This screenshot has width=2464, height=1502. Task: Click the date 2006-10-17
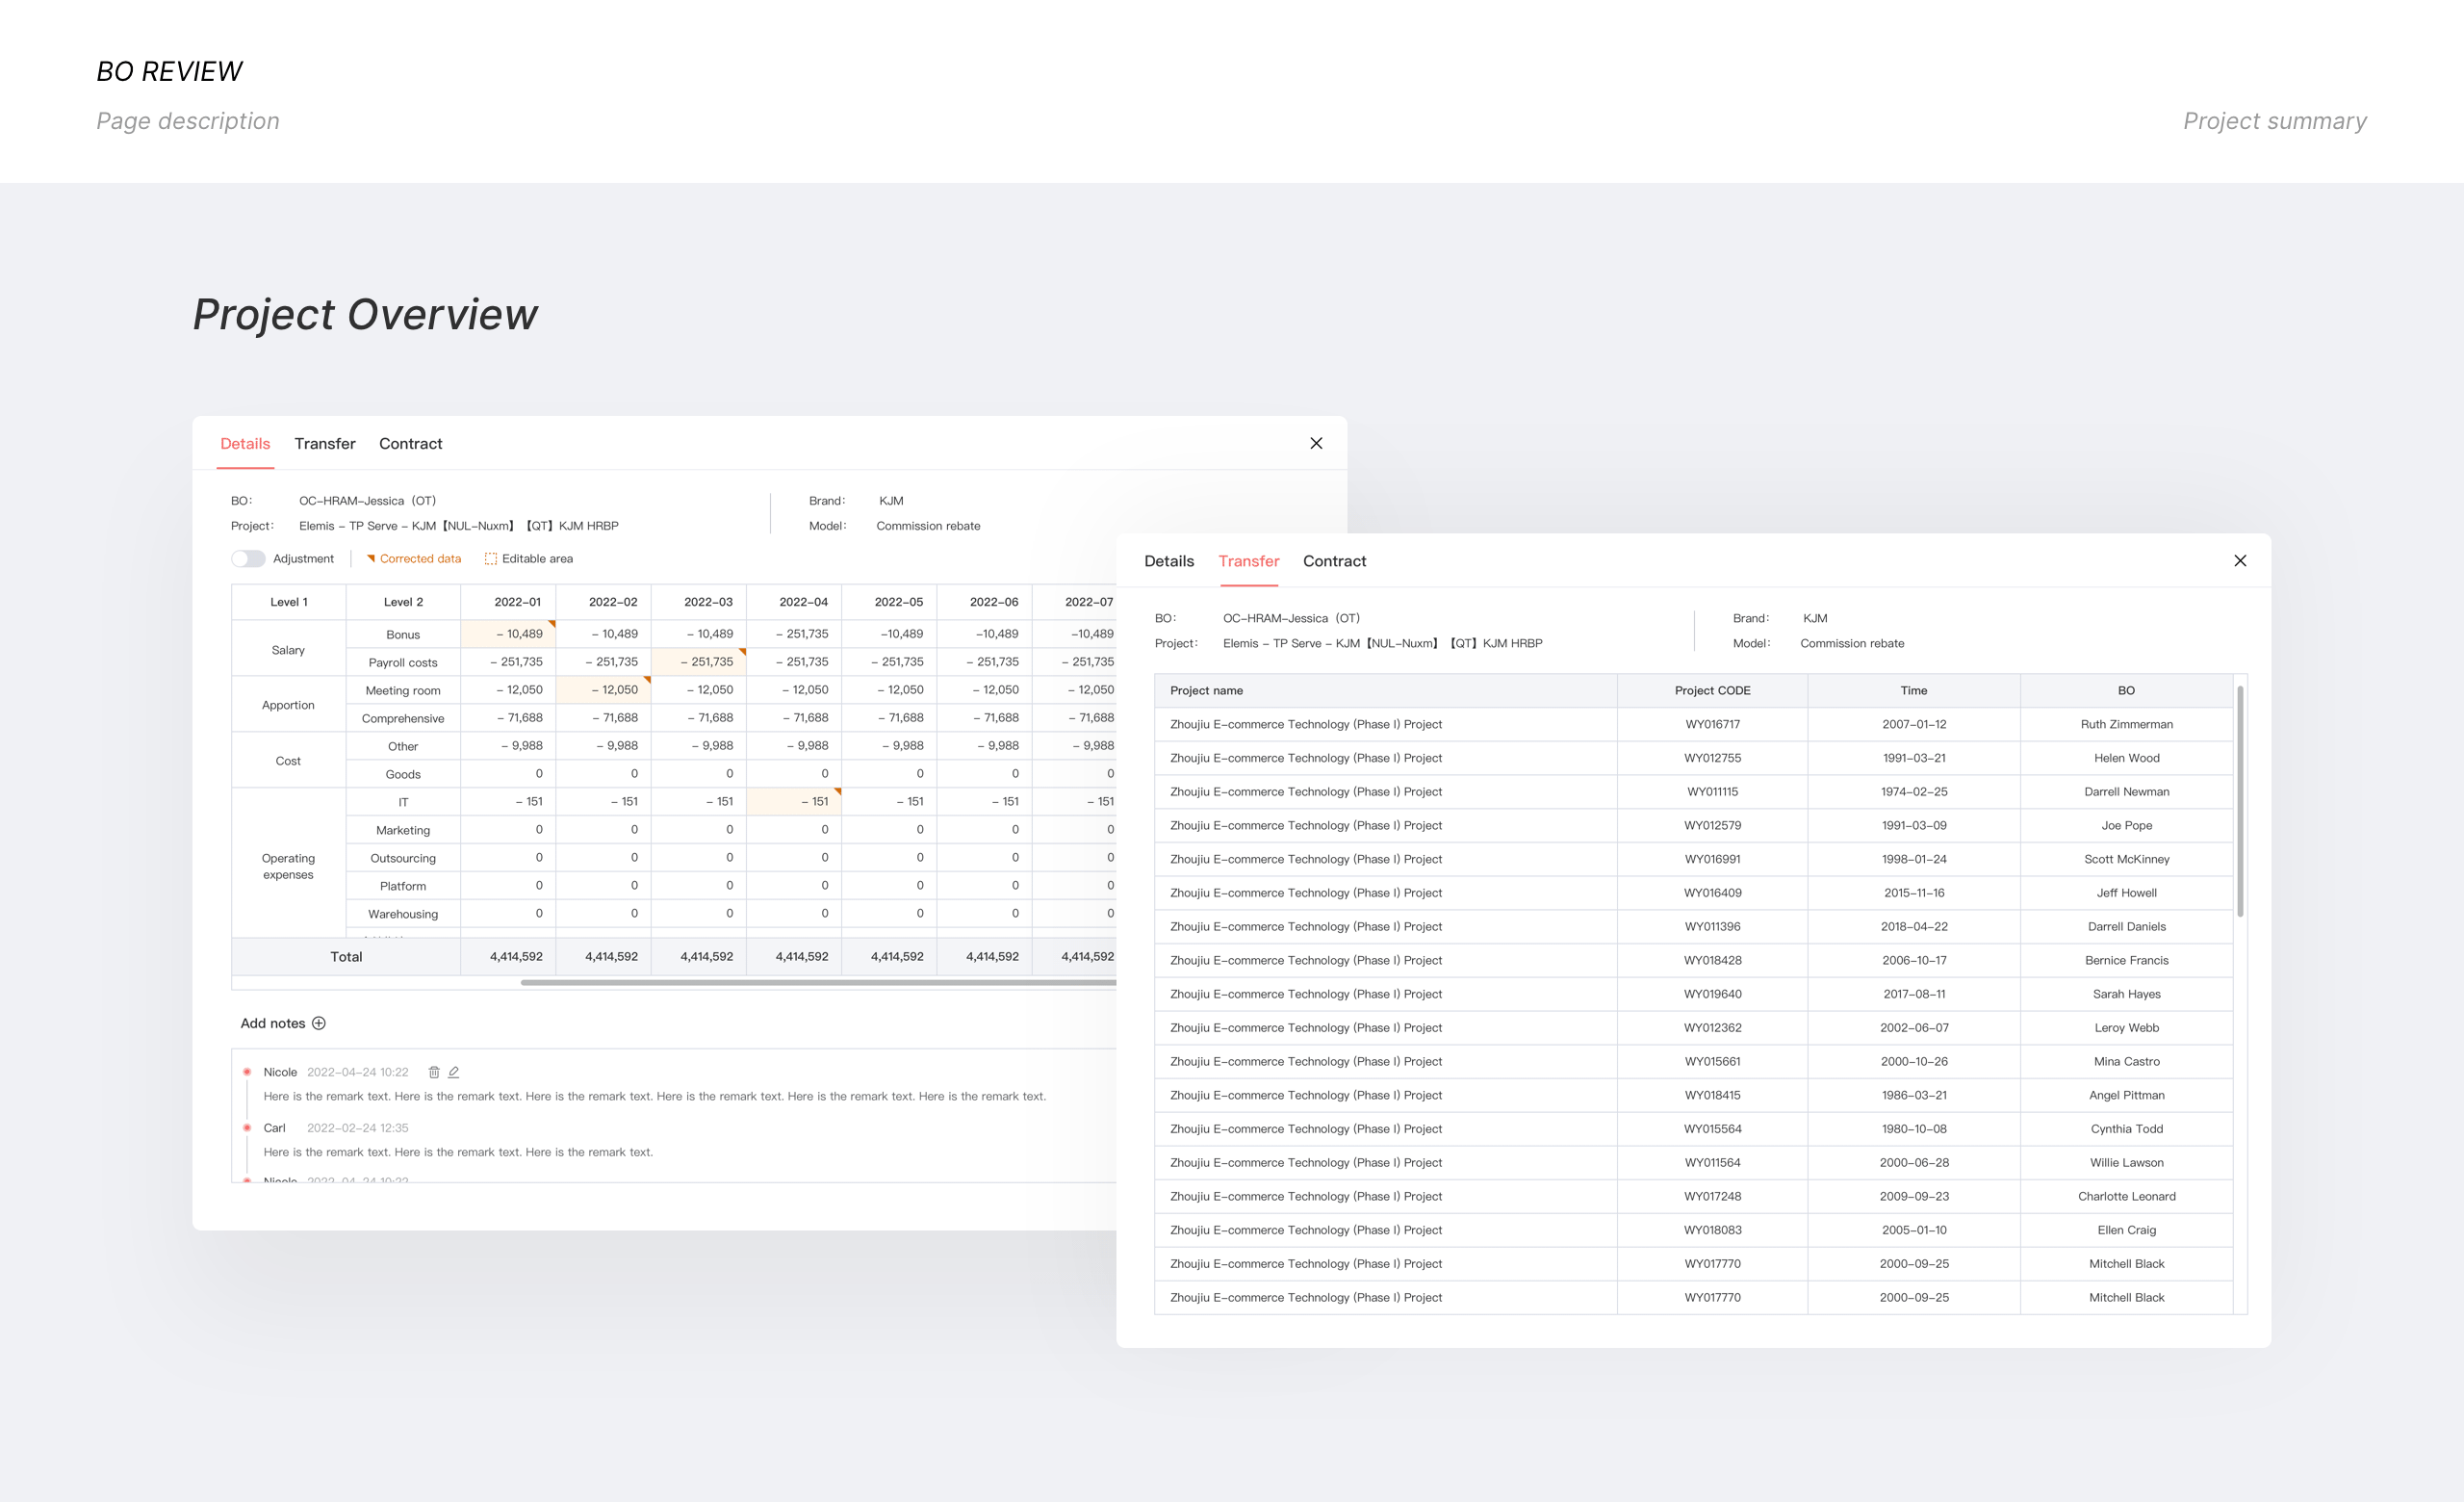[1913, 961]
